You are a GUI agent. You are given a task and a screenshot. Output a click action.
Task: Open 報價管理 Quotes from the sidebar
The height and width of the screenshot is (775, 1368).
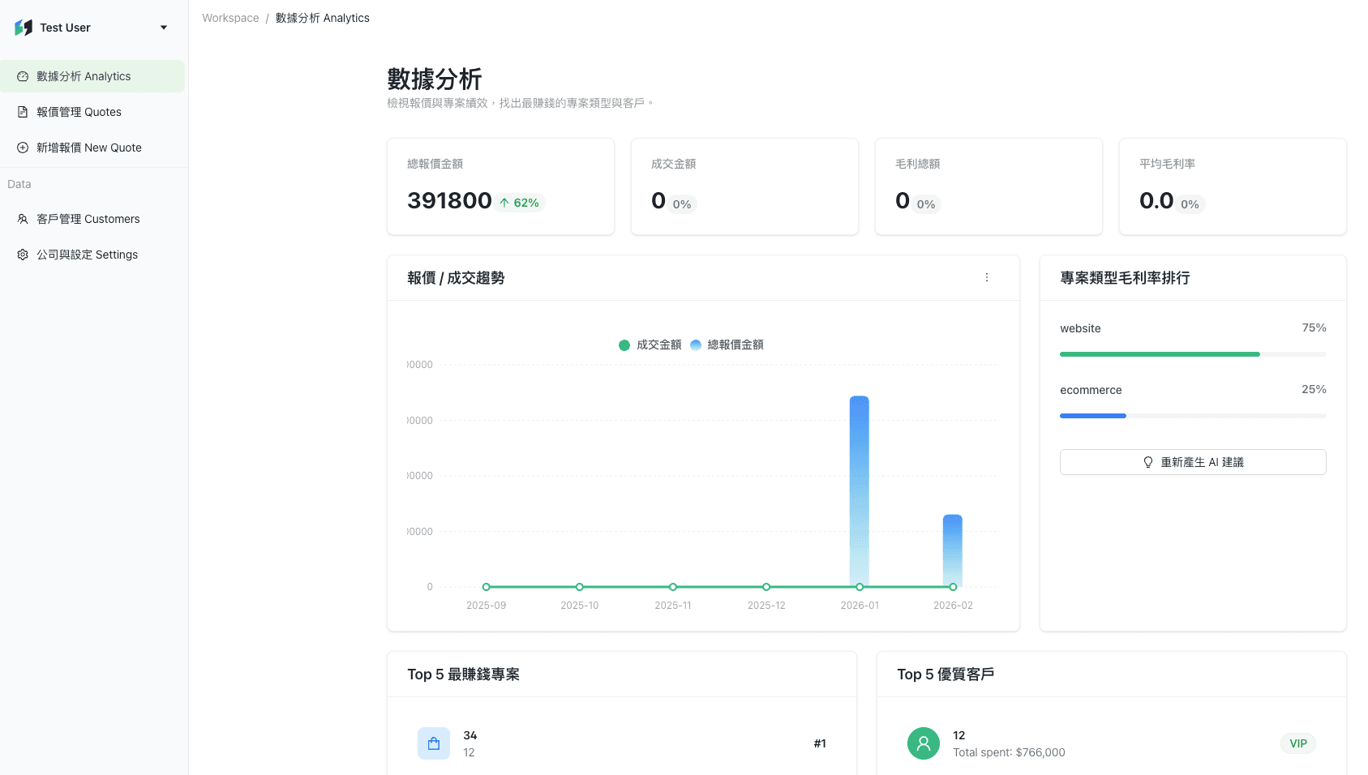click(x=79, y=112)
